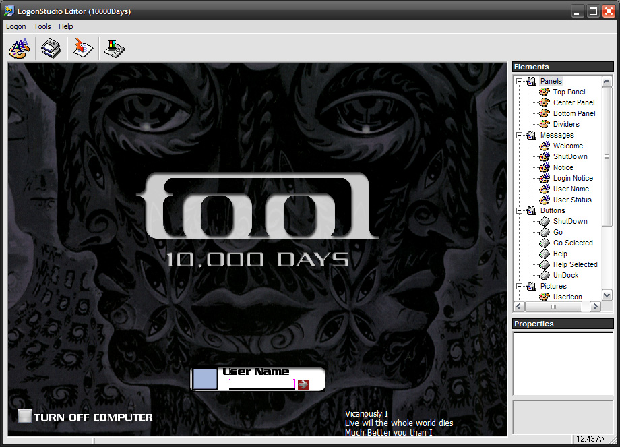This screenshot has width=620, height=447.
Task: Click the Buttons group label
Action: tap(553, 210)
